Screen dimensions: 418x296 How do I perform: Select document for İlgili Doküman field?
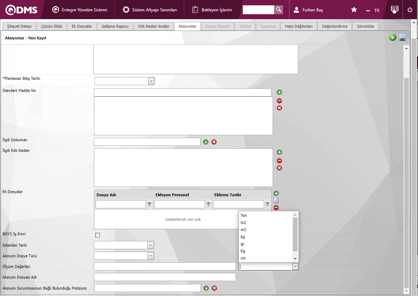click(206, 142)
